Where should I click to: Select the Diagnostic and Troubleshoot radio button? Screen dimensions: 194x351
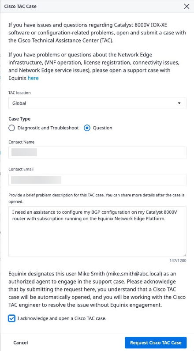coord(11,128)
